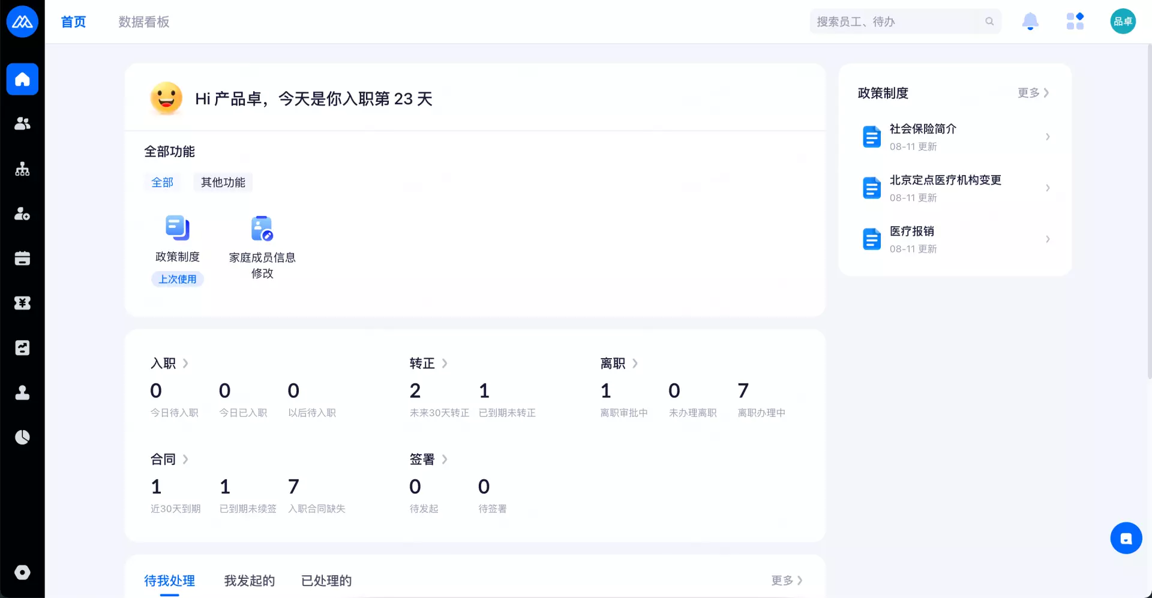This screenshot has width=1152, height=598.
Task: Open the Home icon in sidebar
Action: [22, 79]
